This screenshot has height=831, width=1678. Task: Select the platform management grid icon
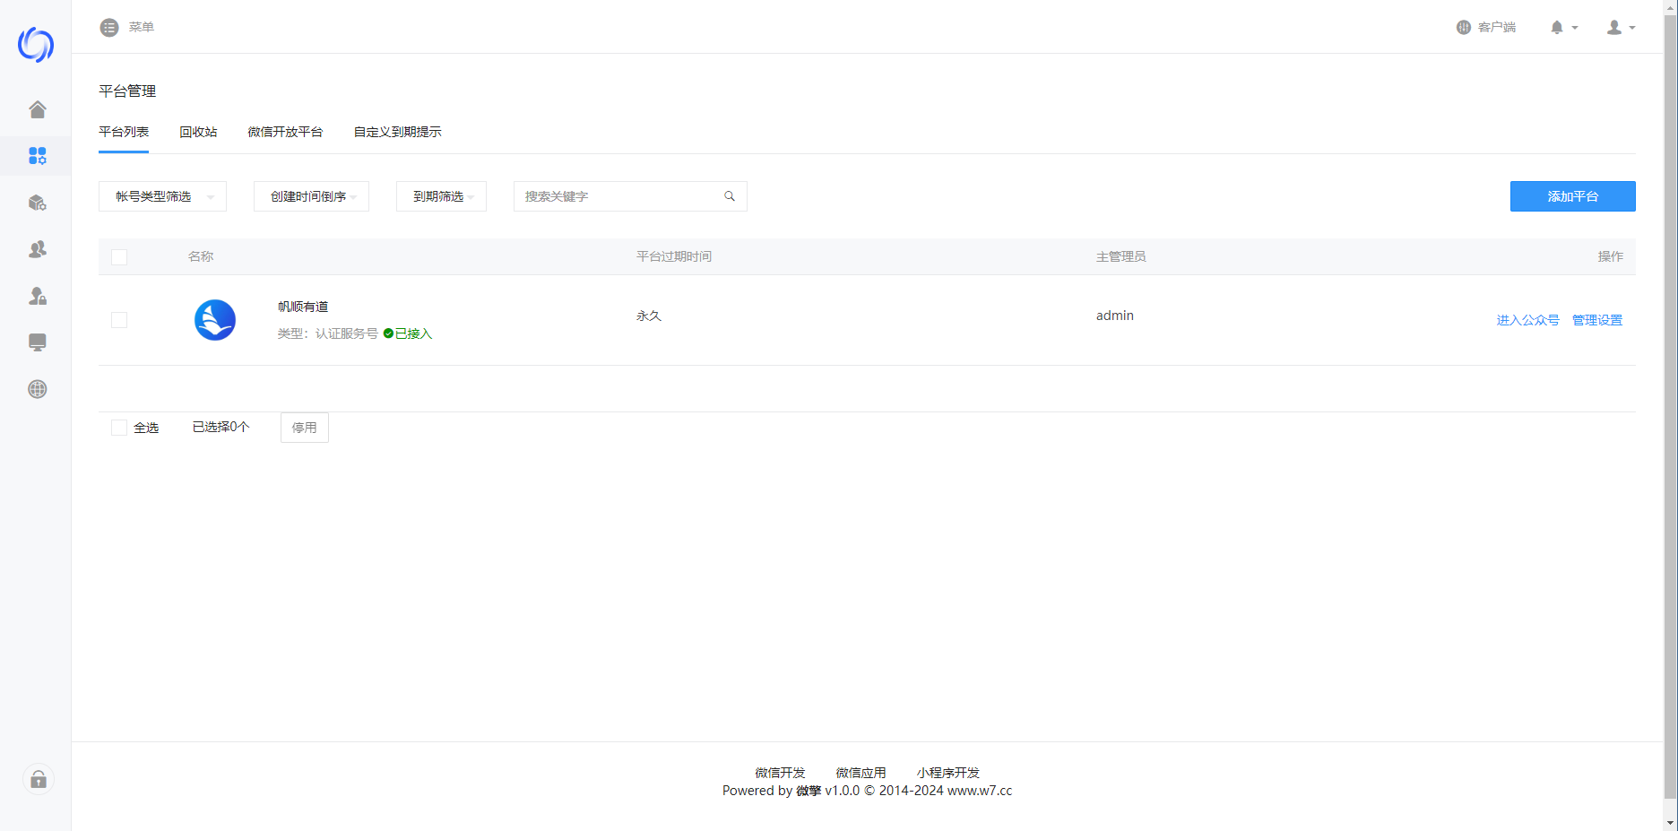(37, 156)
